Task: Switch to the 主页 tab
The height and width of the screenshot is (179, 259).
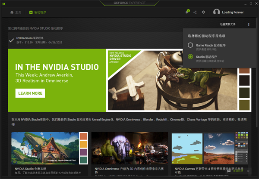Action: point(17,12)
